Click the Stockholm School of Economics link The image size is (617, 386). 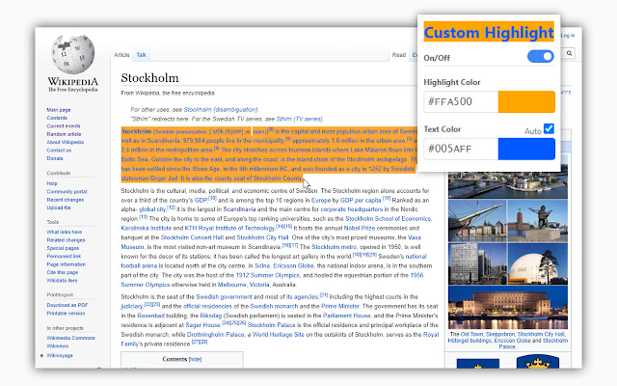(388, 219)
